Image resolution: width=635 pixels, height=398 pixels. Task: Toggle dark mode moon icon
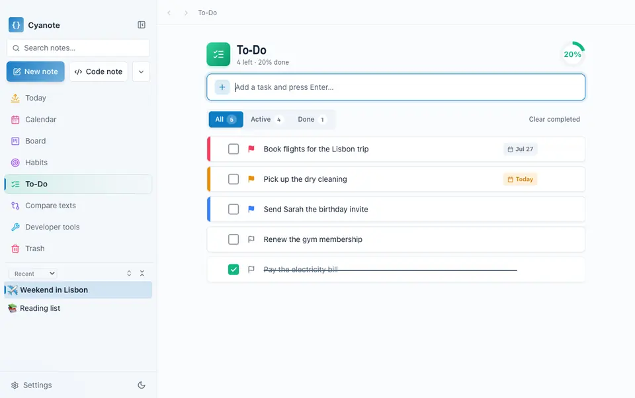coord(142,385)
